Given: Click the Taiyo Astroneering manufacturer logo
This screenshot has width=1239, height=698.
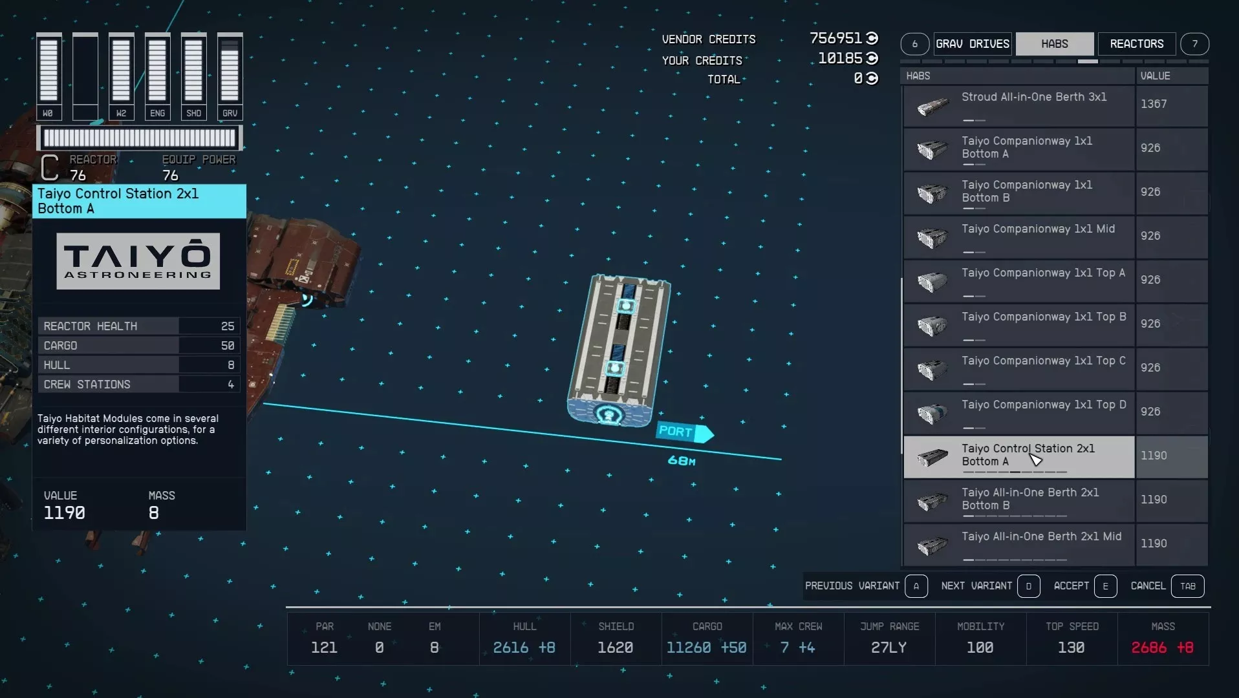Looking at the screenshot, I should click(x=138, y=261).
